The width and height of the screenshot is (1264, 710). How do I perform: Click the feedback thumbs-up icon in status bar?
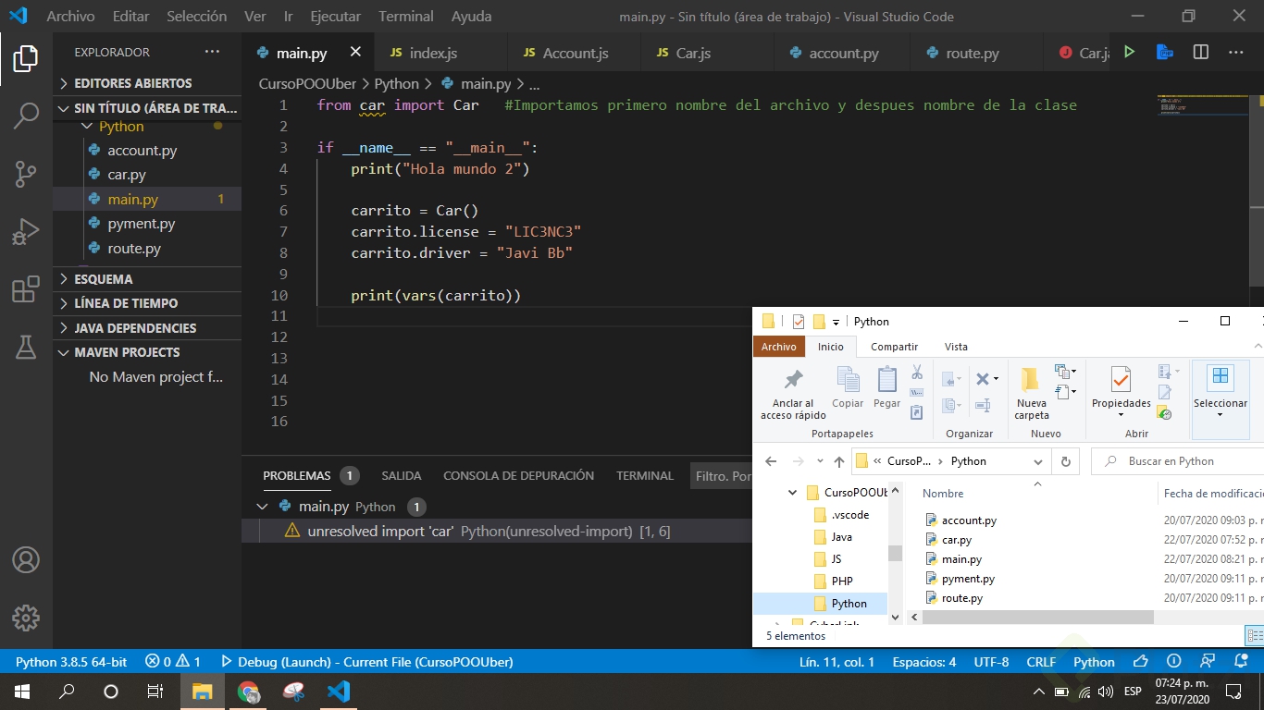pos(1141,662)
